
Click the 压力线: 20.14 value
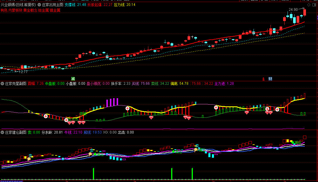click(125, 5)
